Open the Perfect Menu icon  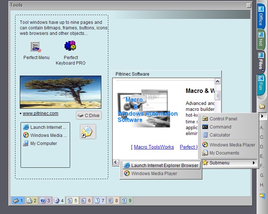tap(36, 47)
